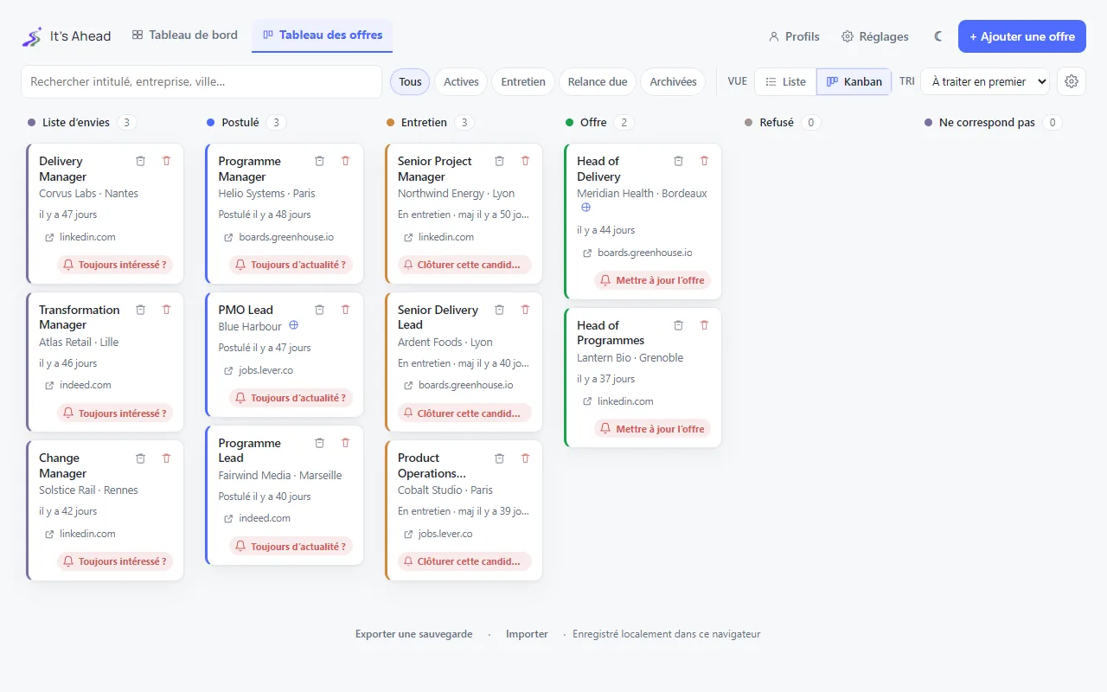Archive the Head of Delivery offer

(x=679, y=161)
